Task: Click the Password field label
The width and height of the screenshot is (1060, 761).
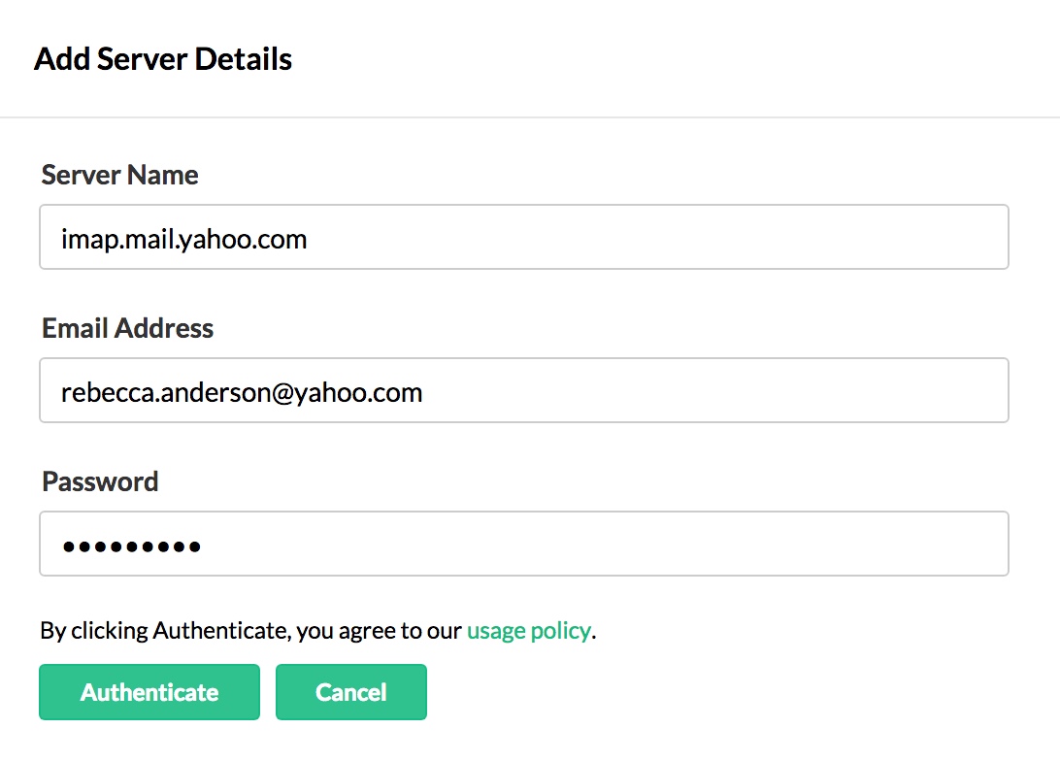Action: [100, 481]
